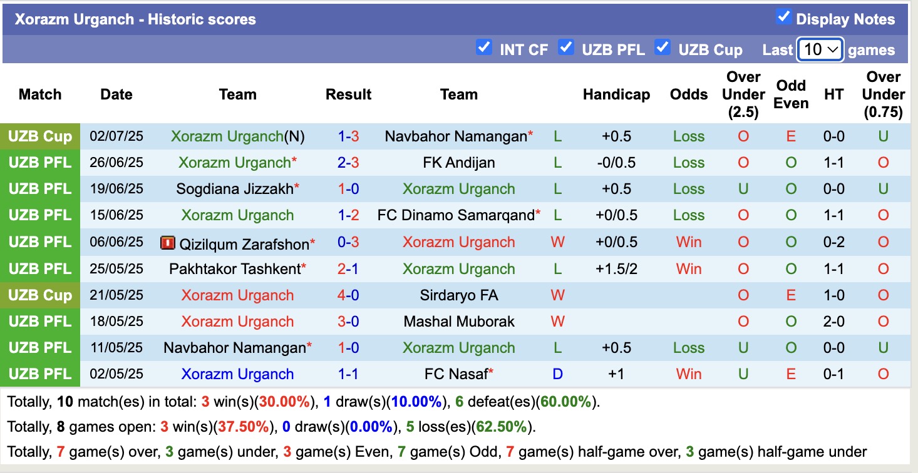Toggle off the UZB PFL filter
The image size is (918, 473).
pos(567,46)
